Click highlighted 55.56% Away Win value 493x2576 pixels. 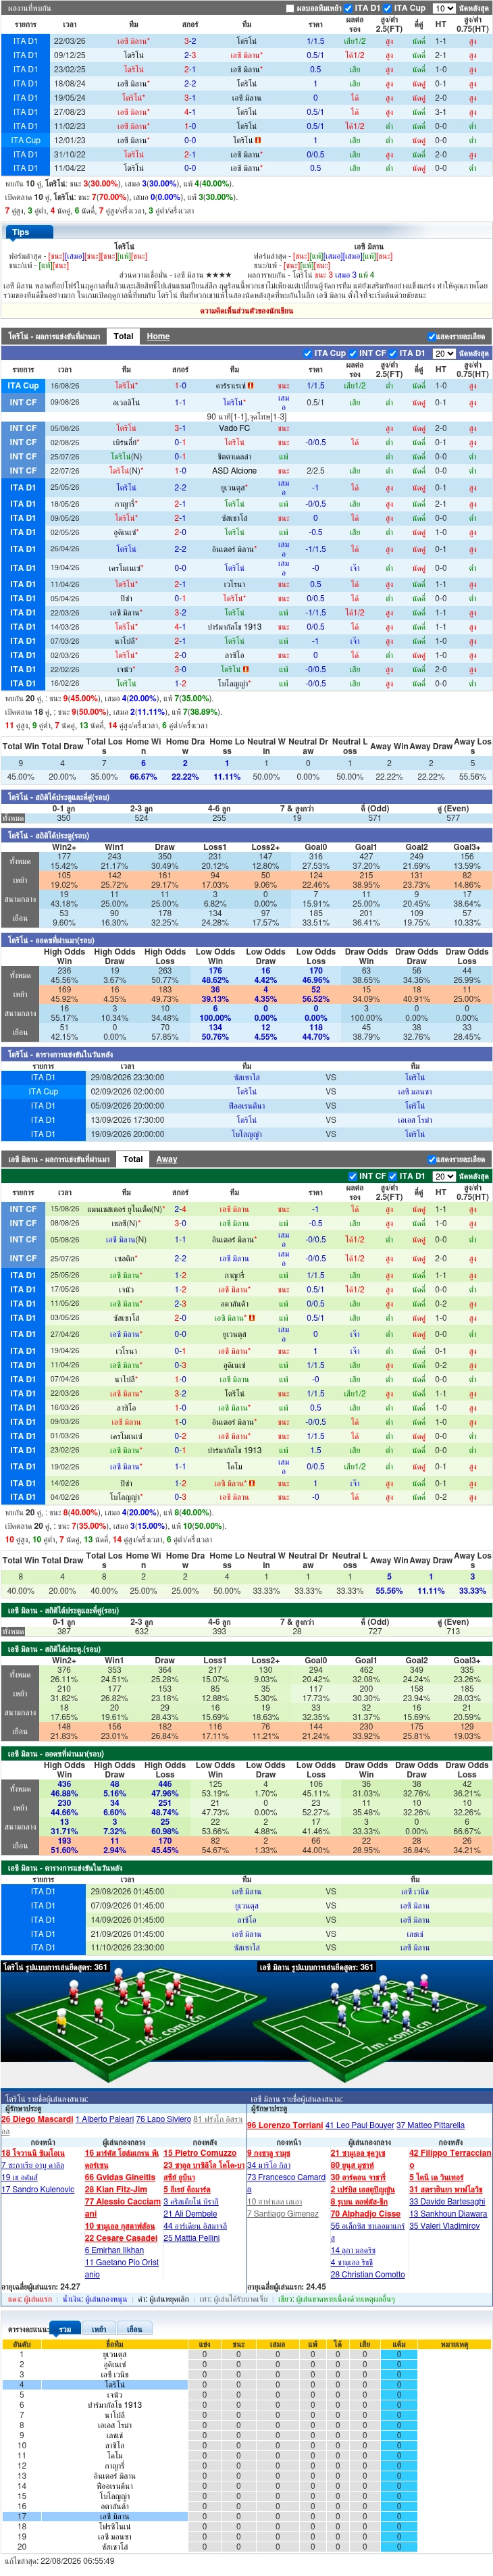[x=389, y=1590]
